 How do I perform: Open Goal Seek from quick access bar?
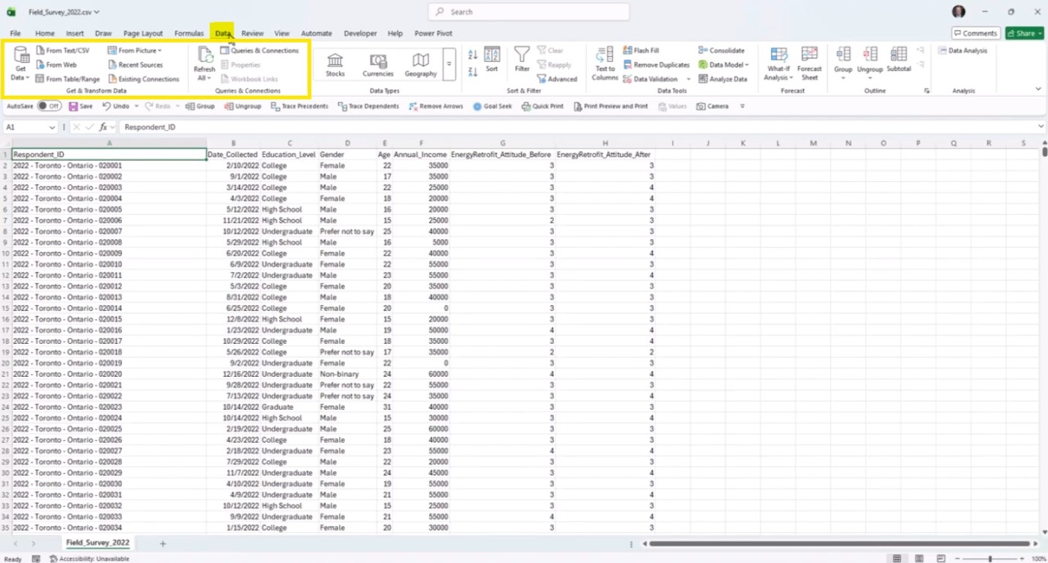pyautogui.click(x=493, y=106)
